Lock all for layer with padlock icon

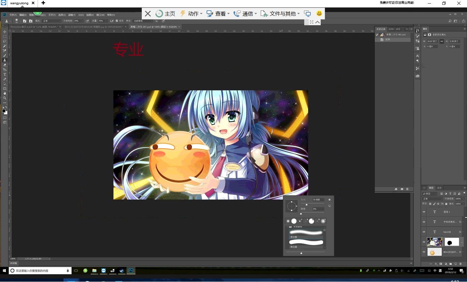coord(446,204)
